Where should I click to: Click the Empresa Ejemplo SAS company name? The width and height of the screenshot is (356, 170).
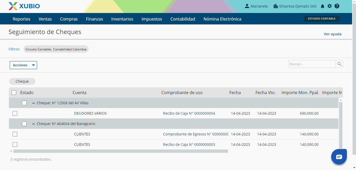(298, 6)
